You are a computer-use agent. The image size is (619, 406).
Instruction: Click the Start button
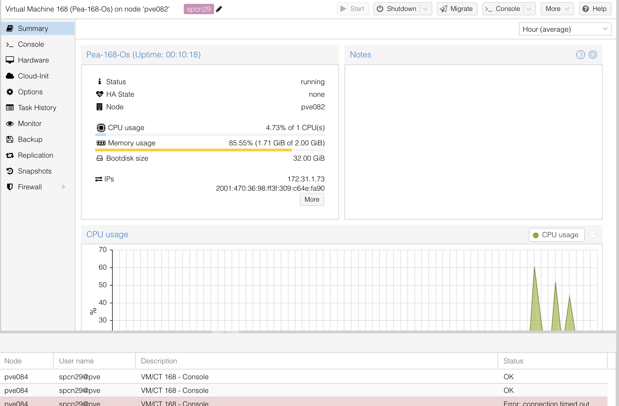pyautogui.click(x=353, y=9)
